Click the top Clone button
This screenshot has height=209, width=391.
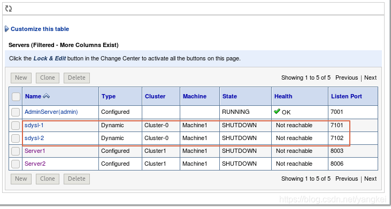coord(48,78)
